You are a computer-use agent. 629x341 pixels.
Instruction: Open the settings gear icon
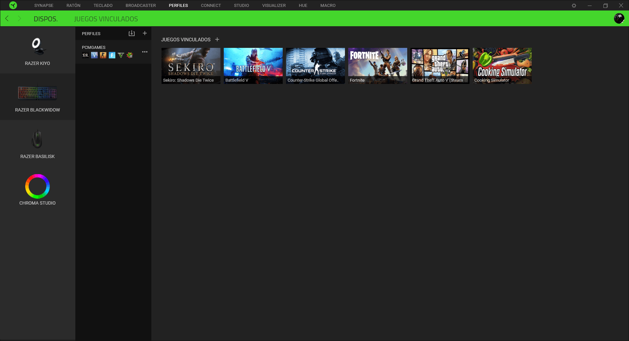(574, 6)
